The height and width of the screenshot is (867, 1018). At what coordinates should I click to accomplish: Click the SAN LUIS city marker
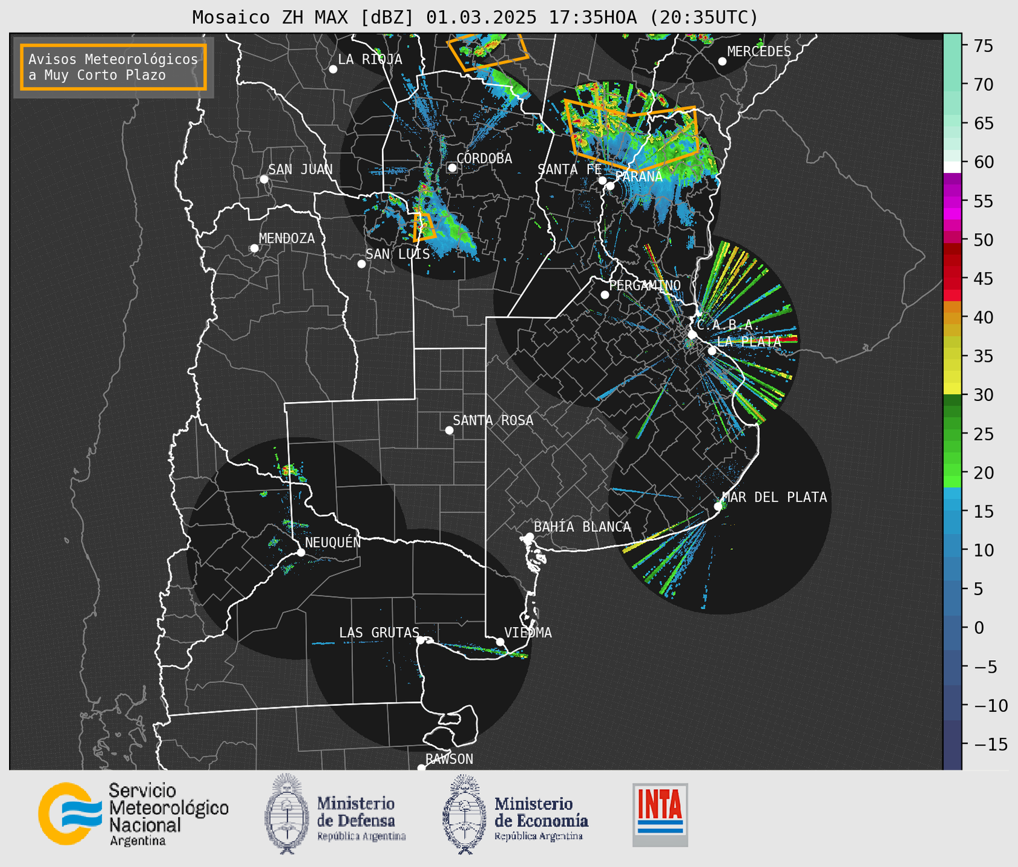tap(361, 264)
